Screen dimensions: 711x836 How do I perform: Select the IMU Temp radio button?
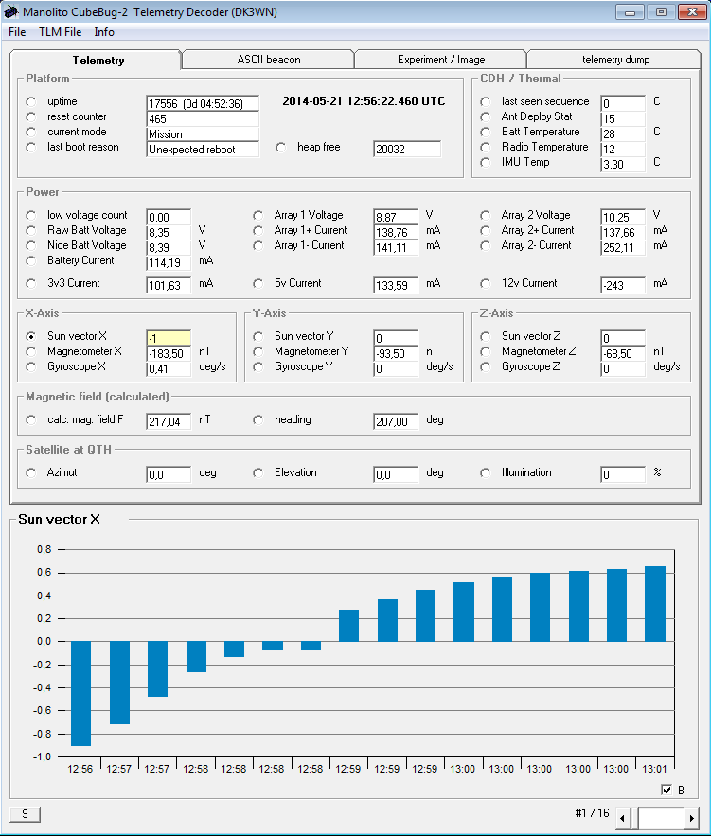click(485, 162)
